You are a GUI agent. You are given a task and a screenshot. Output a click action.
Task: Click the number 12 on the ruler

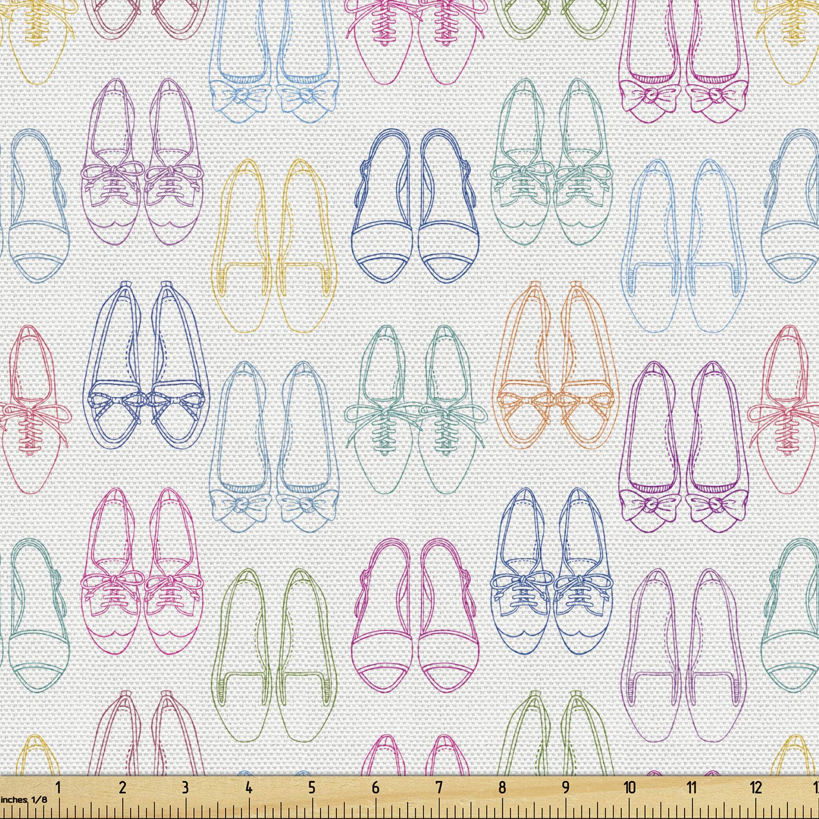(x=756, y=787)
